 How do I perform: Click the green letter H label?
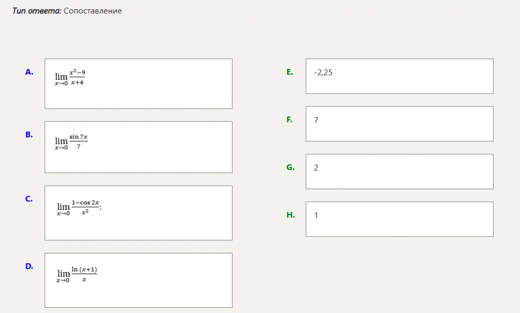point(291,214)
